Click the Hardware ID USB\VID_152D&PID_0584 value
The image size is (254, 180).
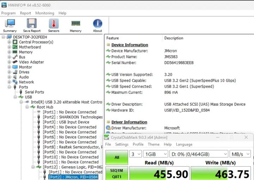click(x=187, y=110)
